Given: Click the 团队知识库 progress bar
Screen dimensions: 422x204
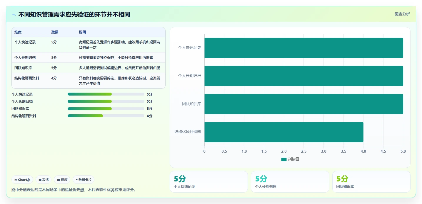Looking at the screenshot, I should click(106, 109).
